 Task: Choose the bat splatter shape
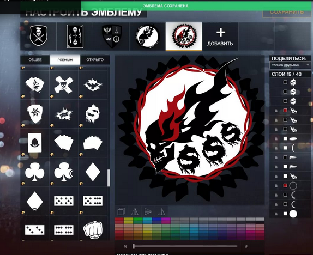pos(93,85)
